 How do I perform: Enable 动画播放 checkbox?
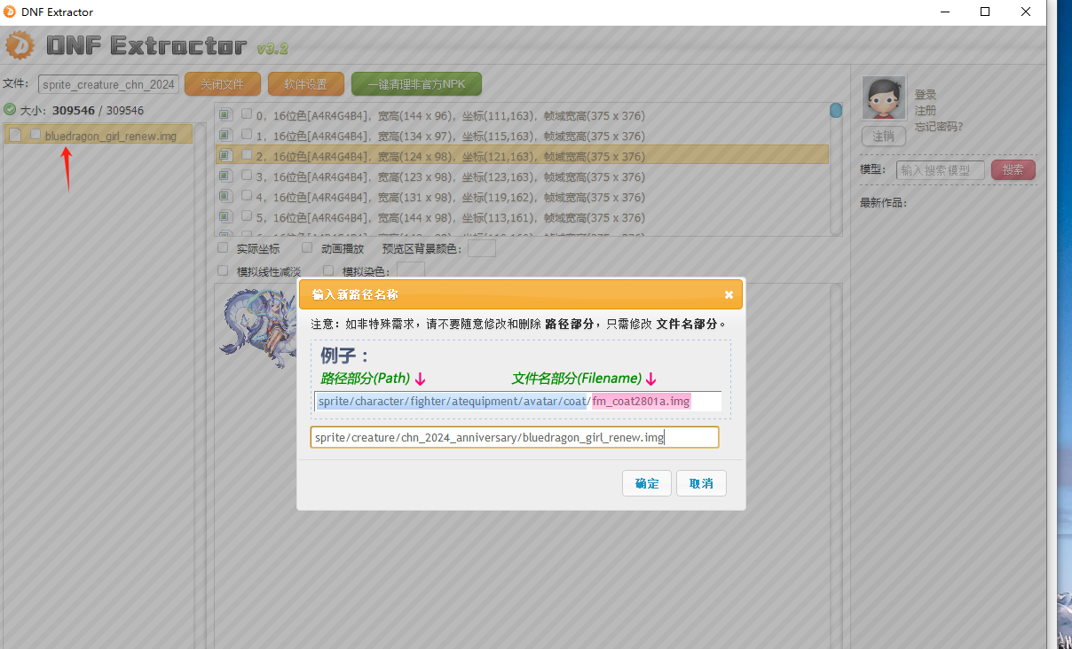pos(307,248)
